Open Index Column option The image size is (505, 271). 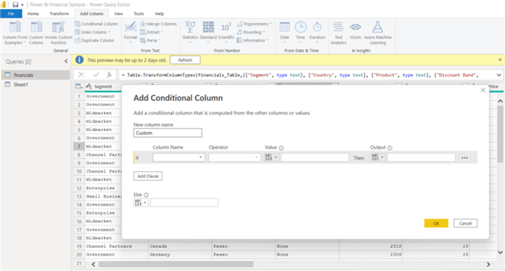(93, 32)
